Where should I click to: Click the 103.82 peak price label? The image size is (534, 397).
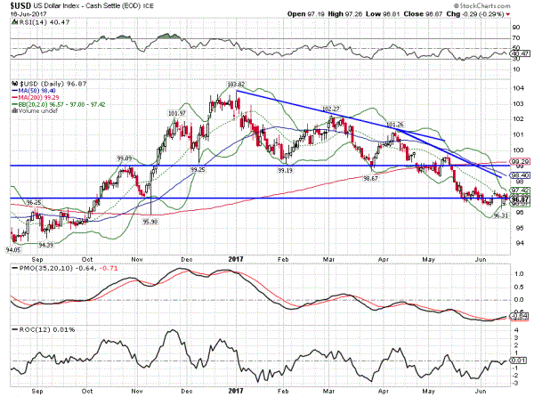tap(235, 85)
